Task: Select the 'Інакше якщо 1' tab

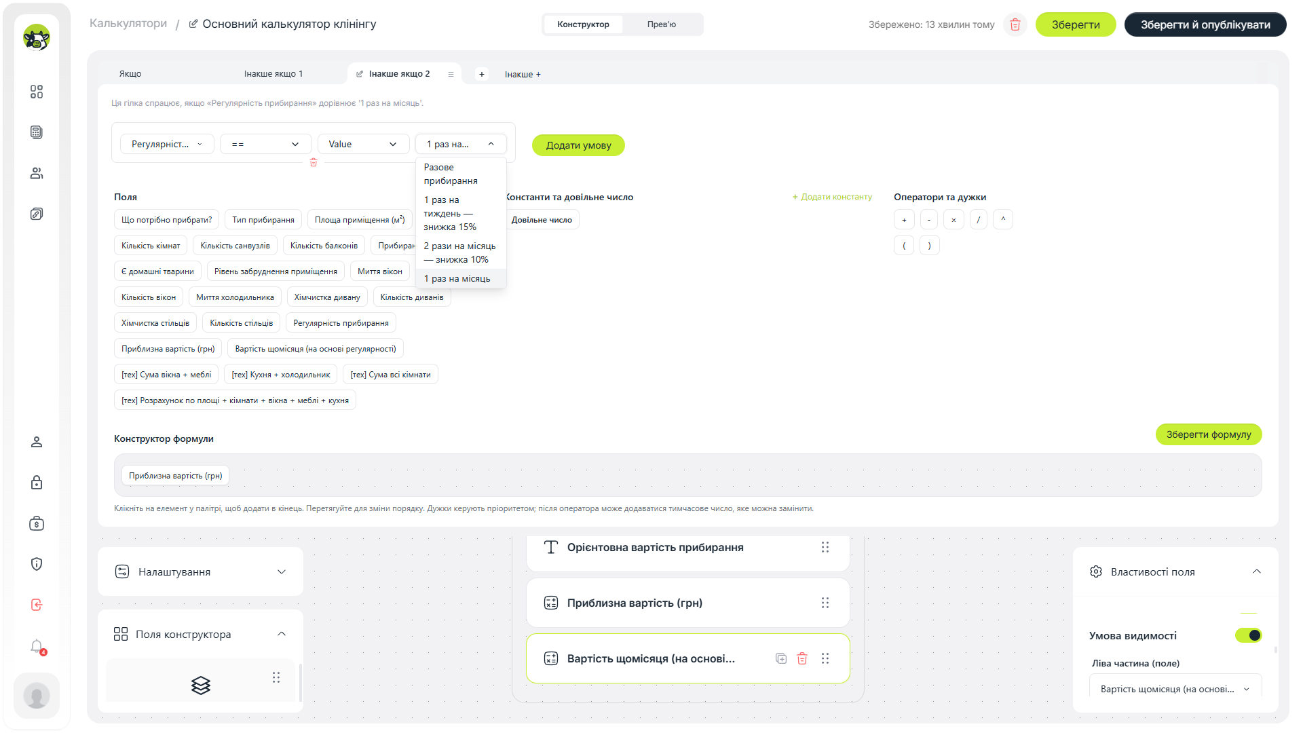Action: (x=273, y=74)
